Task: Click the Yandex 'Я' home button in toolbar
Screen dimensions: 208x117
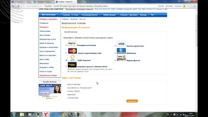Action: tap(18, 6)
